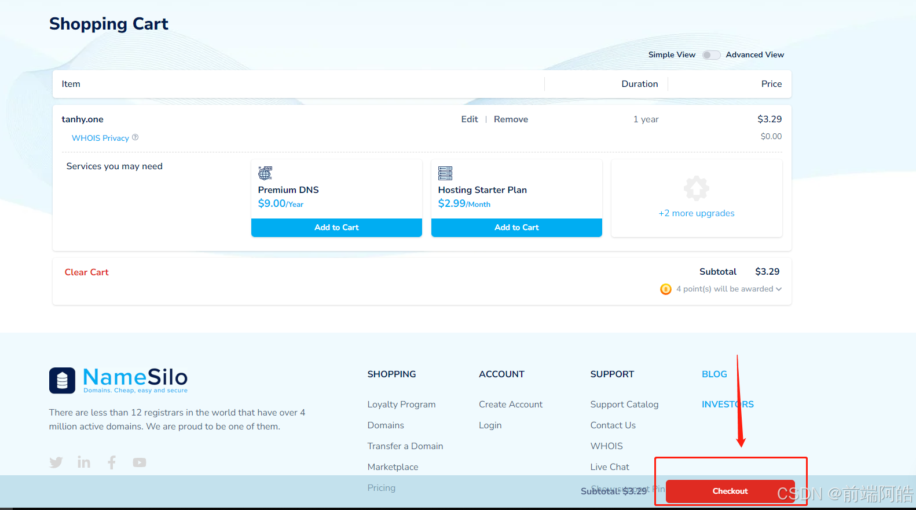Open the WHOIS Privacy help icon

pos(135,137)
